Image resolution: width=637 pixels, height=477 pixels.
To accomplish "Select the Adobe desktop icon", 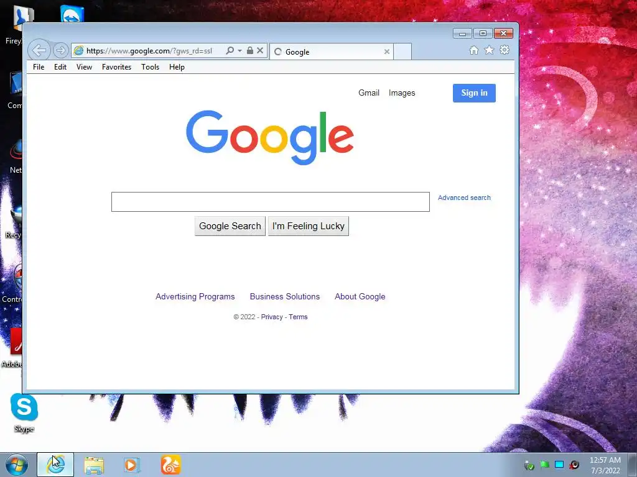I will tap(13, 348).
